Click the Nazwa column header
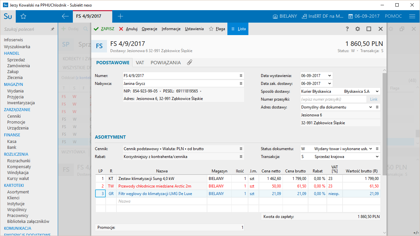Screen dimensions: 420x236 [162, 171]
